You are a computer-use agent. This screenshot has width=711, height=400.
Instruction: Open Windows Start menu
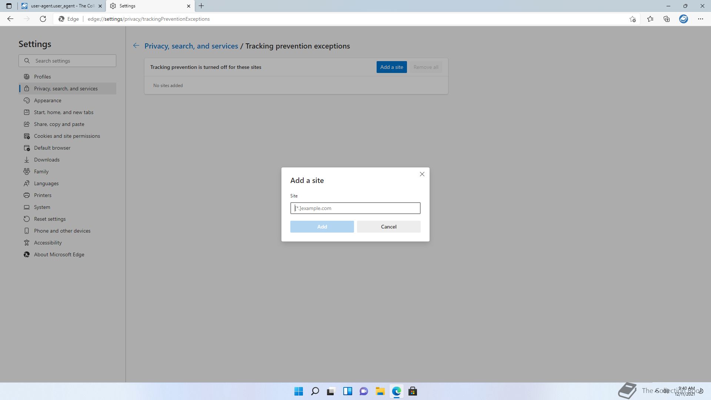pos(298,391)
